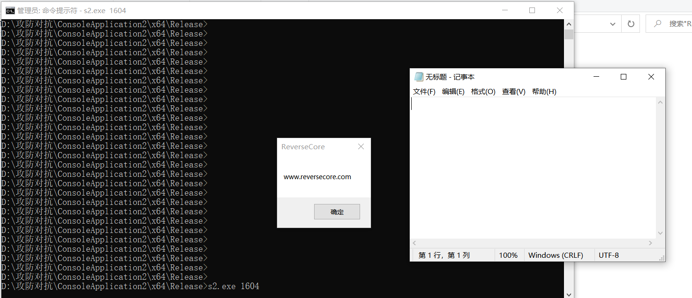Click the browser refresh icon
Viewport: 692px width, 298px height.
pos(631,23)
